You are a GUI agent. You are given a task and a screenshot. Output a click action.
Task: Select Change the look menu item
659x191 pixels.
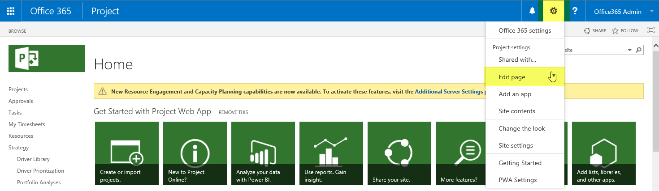click(525, 128)
